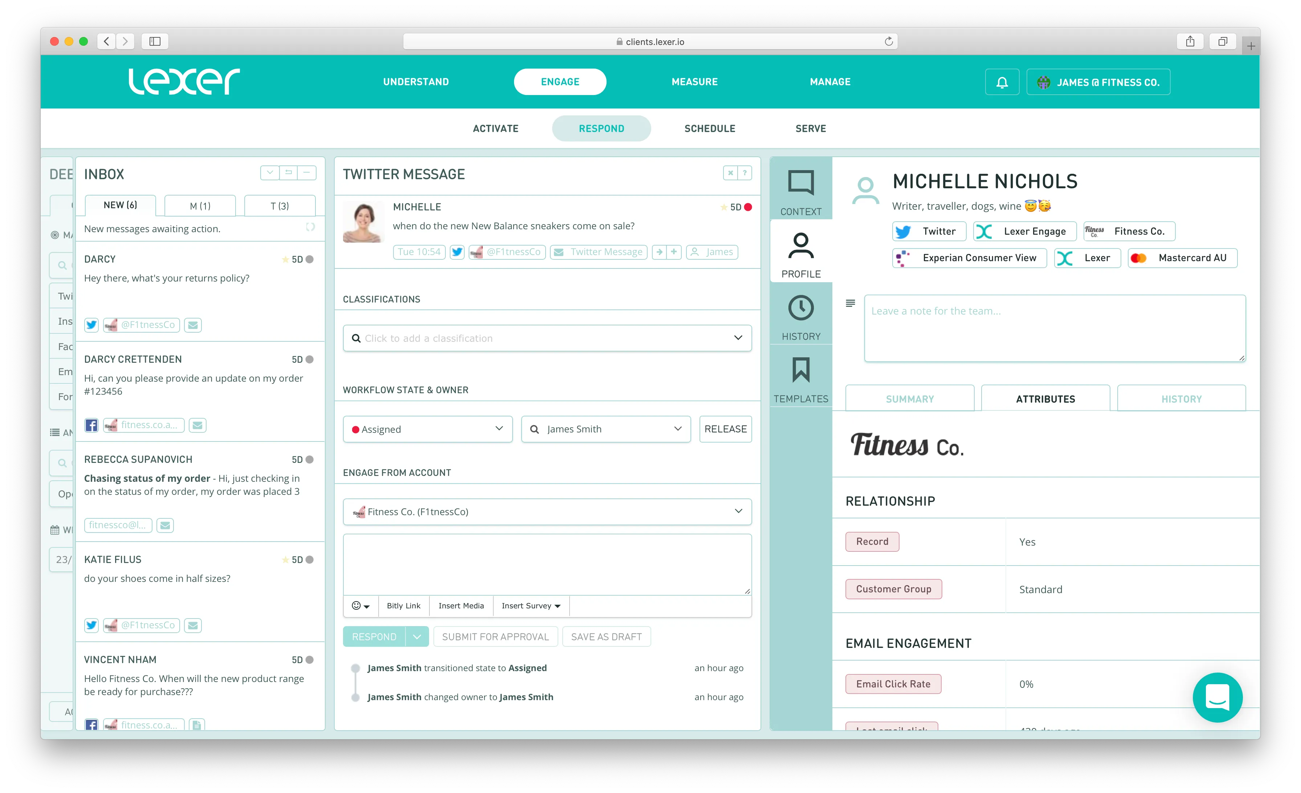Open the Assigned workflow state dropdown
1301x793 pixels.
[427, 430]
